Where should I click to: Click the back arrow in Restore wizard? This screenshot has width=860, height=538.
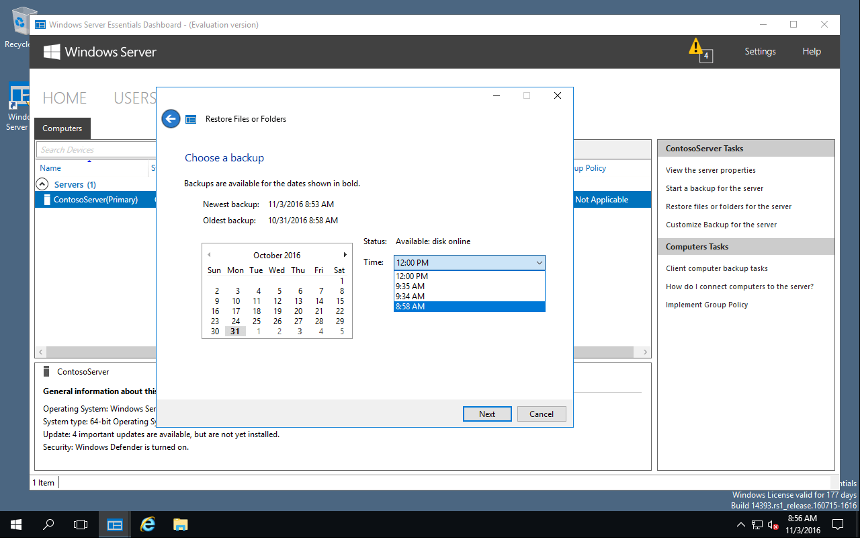click(171, 119)
